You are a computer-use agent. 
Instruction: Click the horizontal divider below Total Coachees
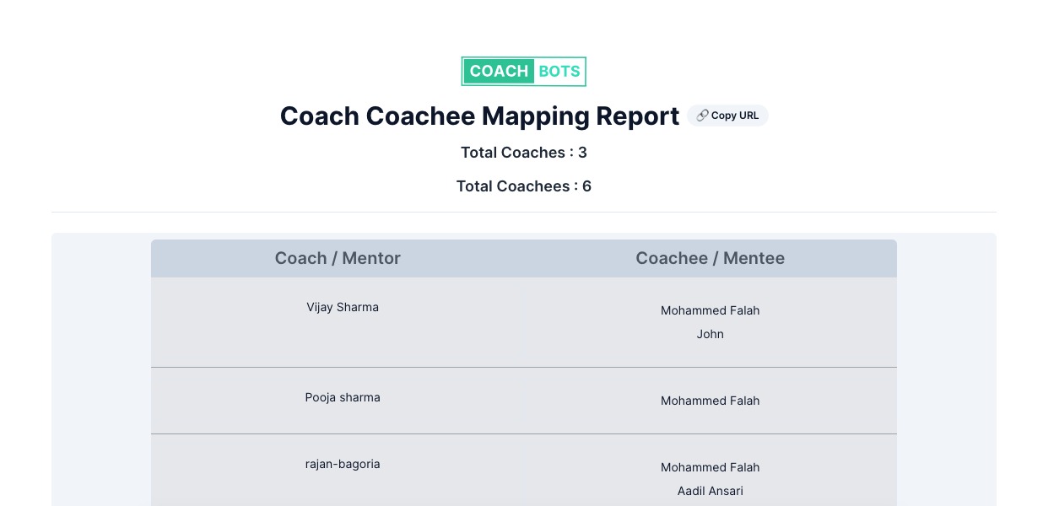point(523,212)
